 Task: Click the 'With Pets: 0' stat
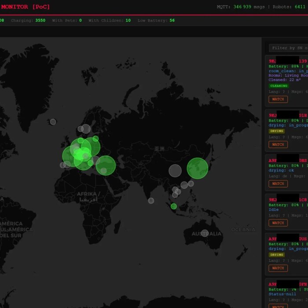(67, 20)
